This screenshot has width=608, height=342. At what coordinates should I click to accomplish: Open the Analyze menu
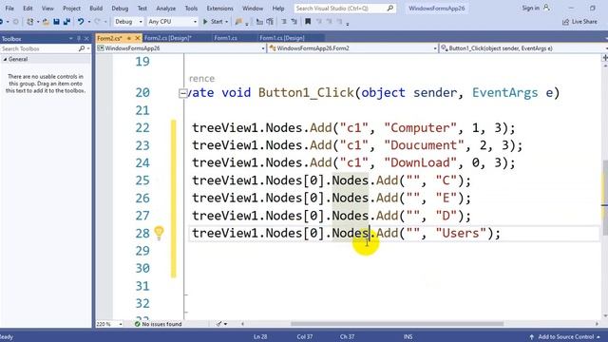point(165,9)
